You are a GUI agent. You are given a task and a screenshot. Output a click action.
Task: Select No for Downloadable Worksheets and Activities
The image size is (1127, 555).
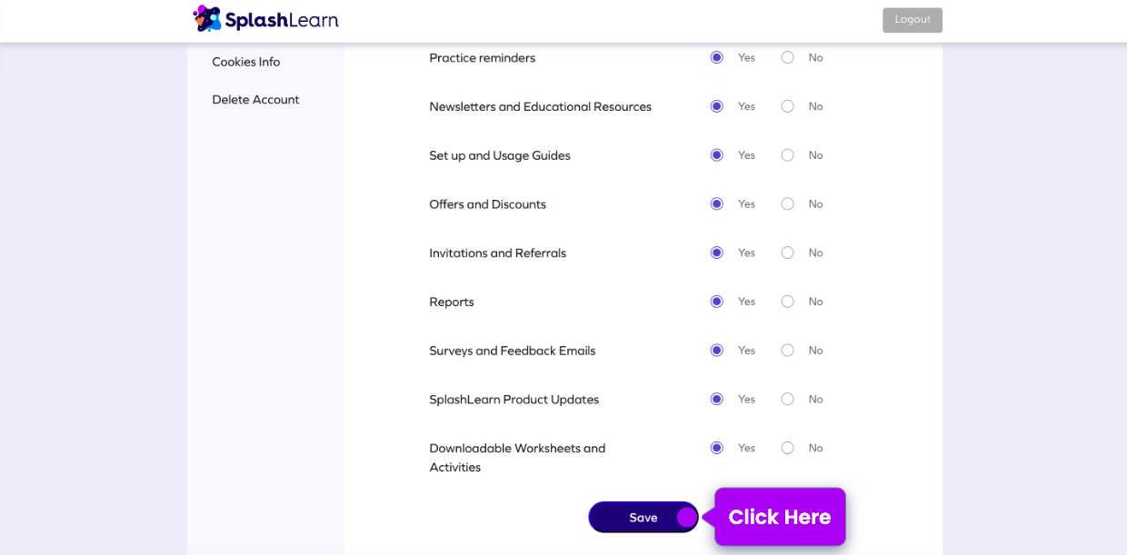click(x=787, y=447)
